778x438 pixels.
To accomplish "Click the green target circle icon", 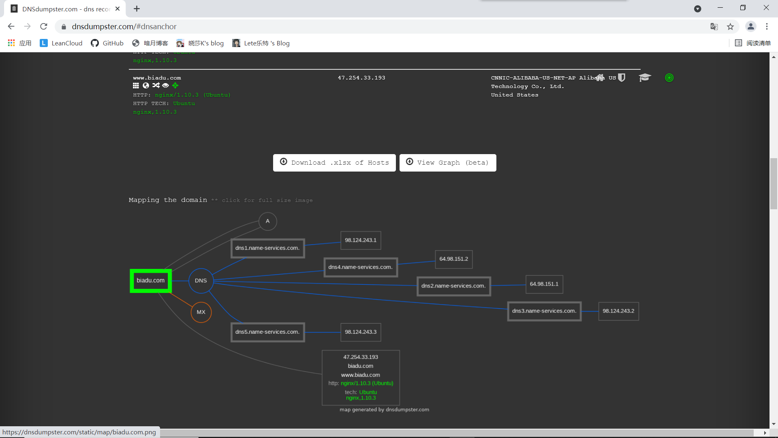I will click(669, 77).
